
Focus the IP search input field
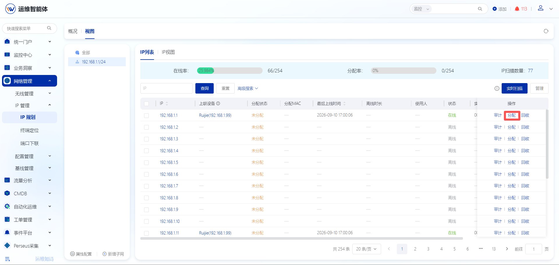(x=166, y=88)
